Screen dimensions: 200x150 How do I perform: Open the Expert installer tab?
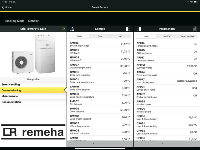(x=187, y=37)
